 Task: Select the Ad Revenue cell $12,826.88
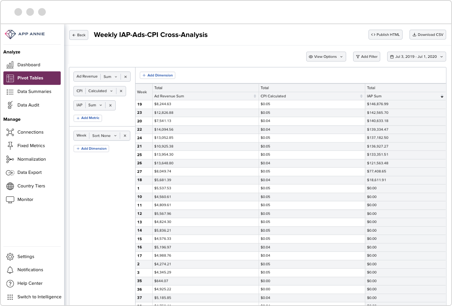point(205,113)
